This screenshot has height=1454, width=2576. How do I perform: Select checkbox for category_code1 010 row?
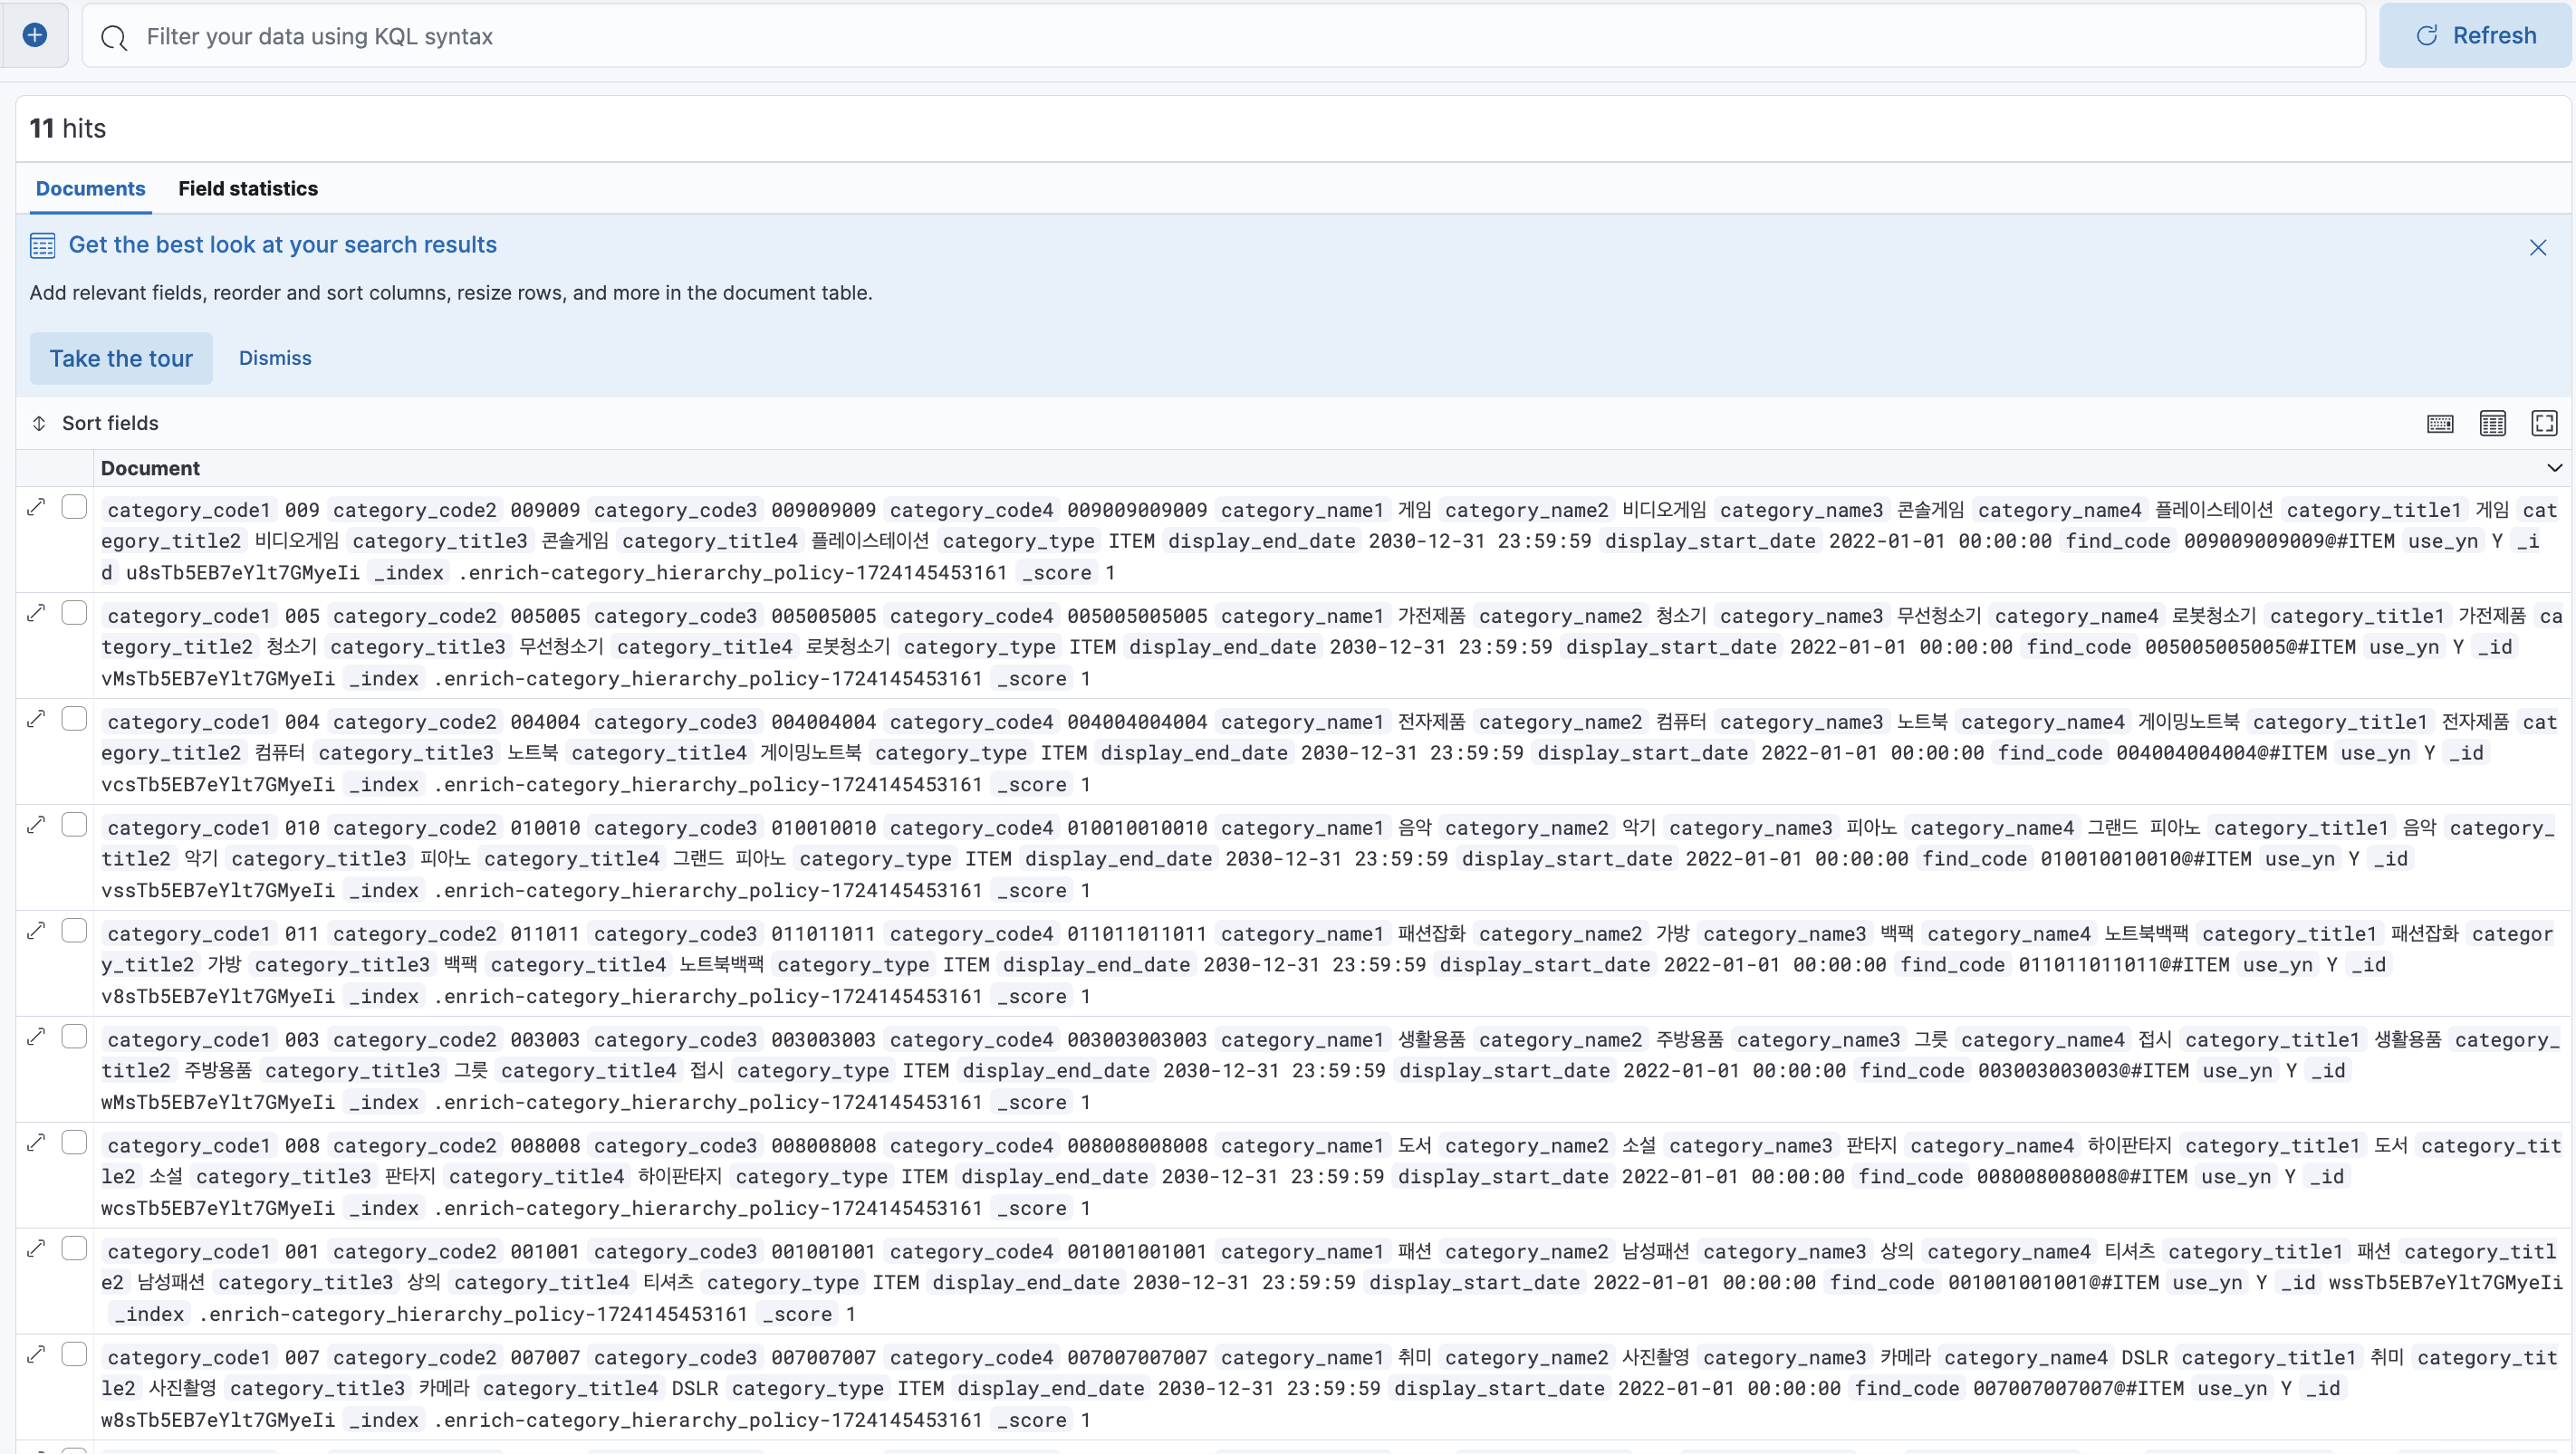[74, 825]
